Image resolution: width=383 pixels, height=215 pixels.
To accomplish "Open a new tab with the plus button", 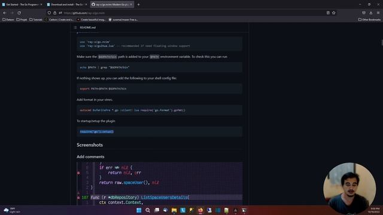I will (138, 4).
